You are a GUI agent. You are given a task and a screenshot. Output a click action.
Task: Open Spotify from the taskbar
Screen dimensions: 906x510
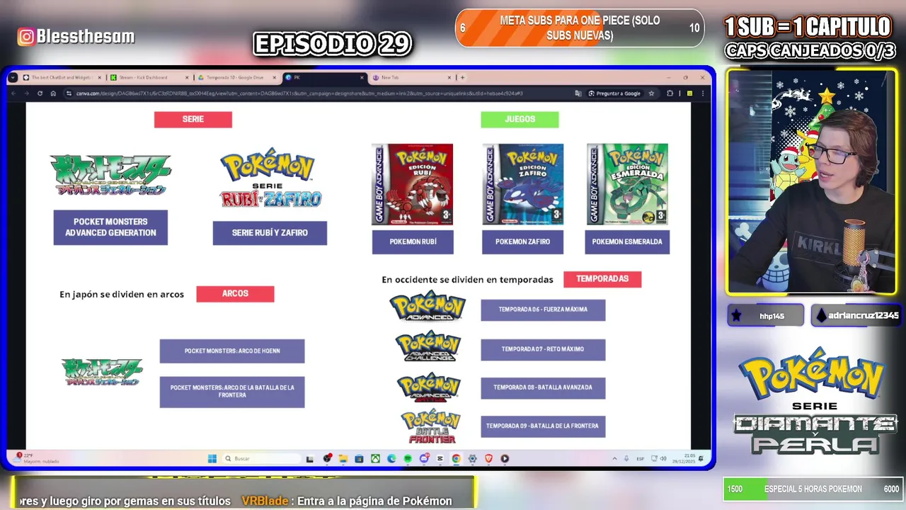click(x=408, y=458)
